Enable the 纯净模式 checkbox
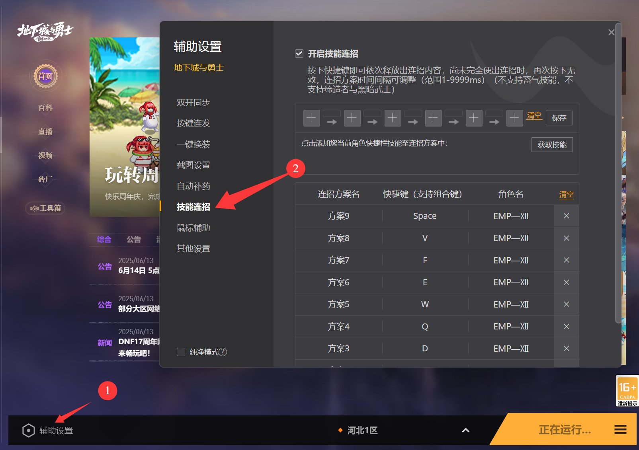This screenshot has width=639, height=450. [181, 352]
